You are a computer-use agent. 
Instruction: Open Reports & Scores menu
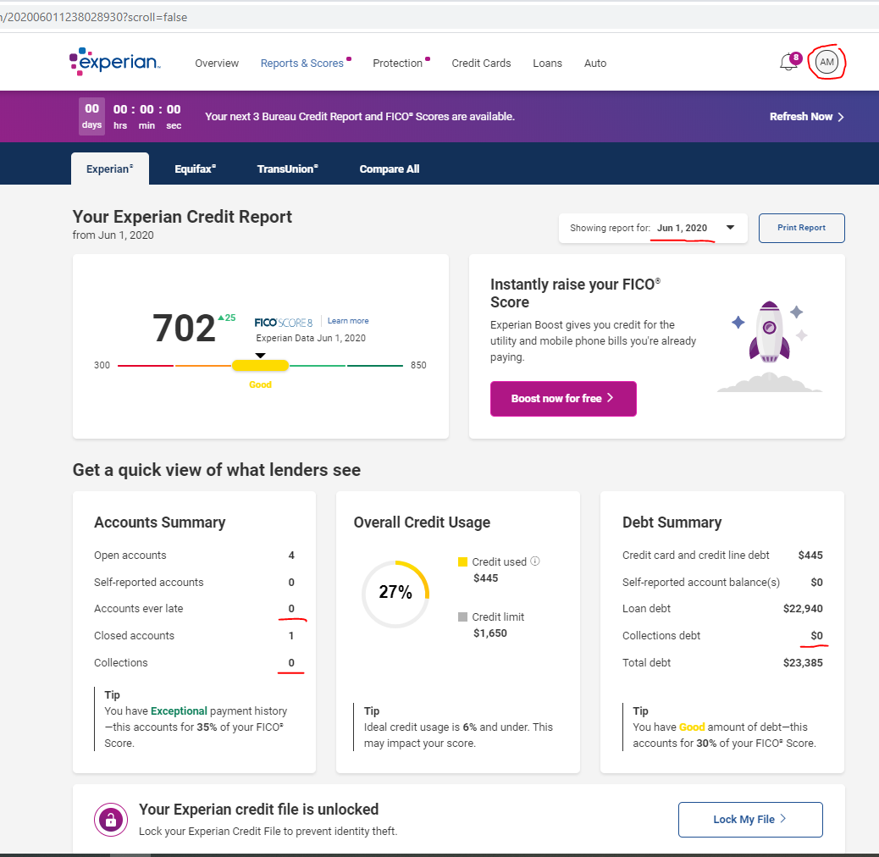(x=302, y=64)
